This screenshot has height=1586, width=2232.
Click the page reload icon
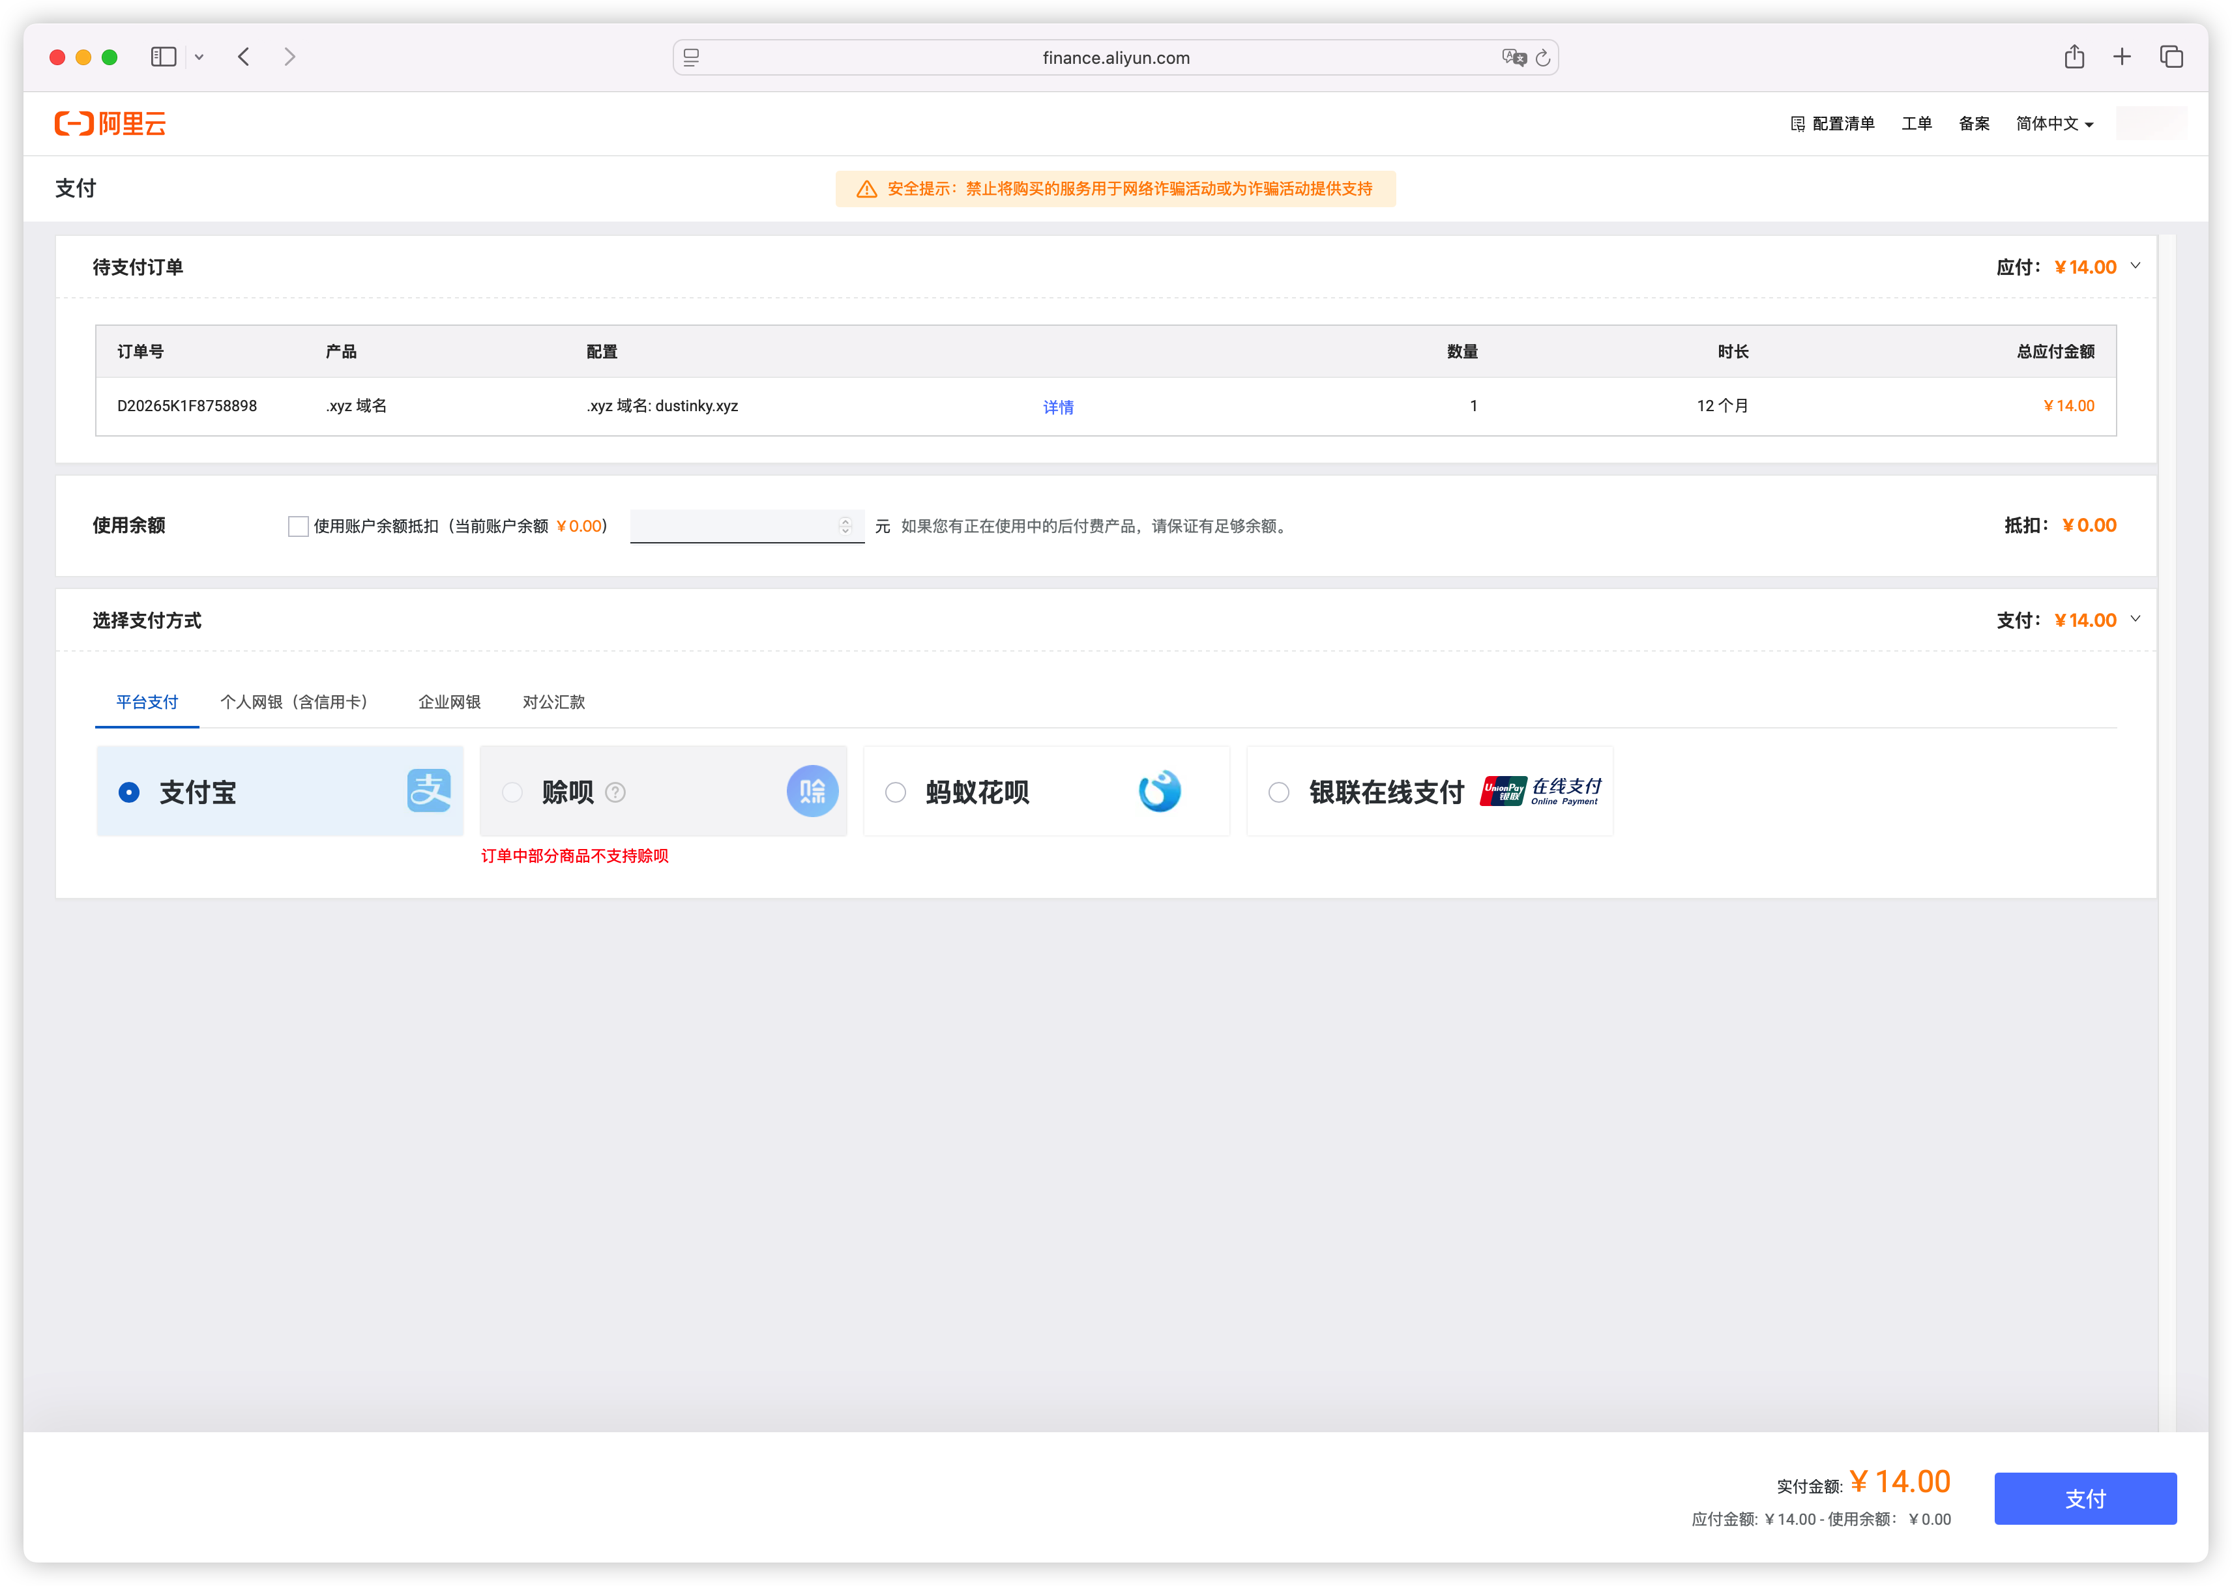point(1542,57)
